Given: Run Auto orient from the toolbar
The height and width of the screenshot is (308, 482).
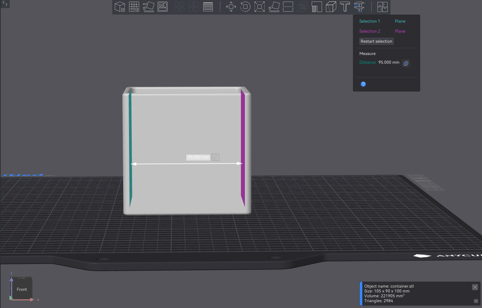Looking at the screenshot, I should coord(148,7).
